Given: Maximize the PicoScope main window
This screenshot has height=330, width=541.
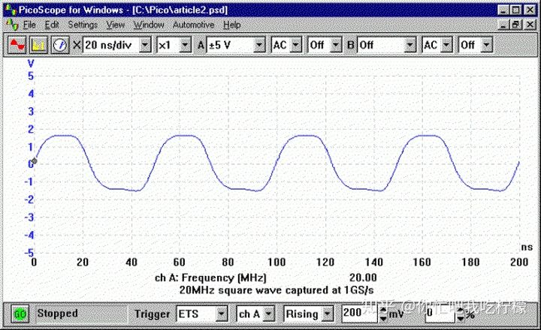Looking at the screenshot, I should click(x=516, y=10).
